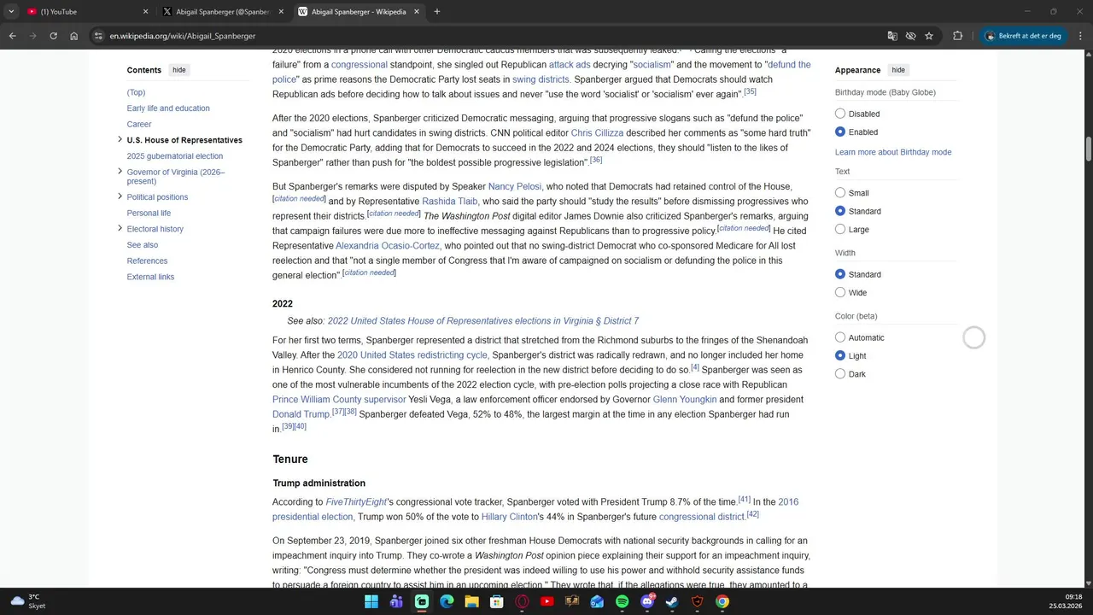Switch to the X Abigail Spanberger tab
This screenshot has height=615, width=1093.
[223, 12]
